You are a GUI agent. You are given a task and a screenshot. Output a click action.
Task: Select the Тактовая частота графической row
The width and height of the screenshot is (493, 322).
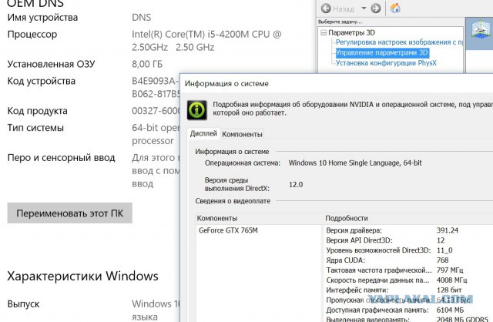(x=409, y=270)
